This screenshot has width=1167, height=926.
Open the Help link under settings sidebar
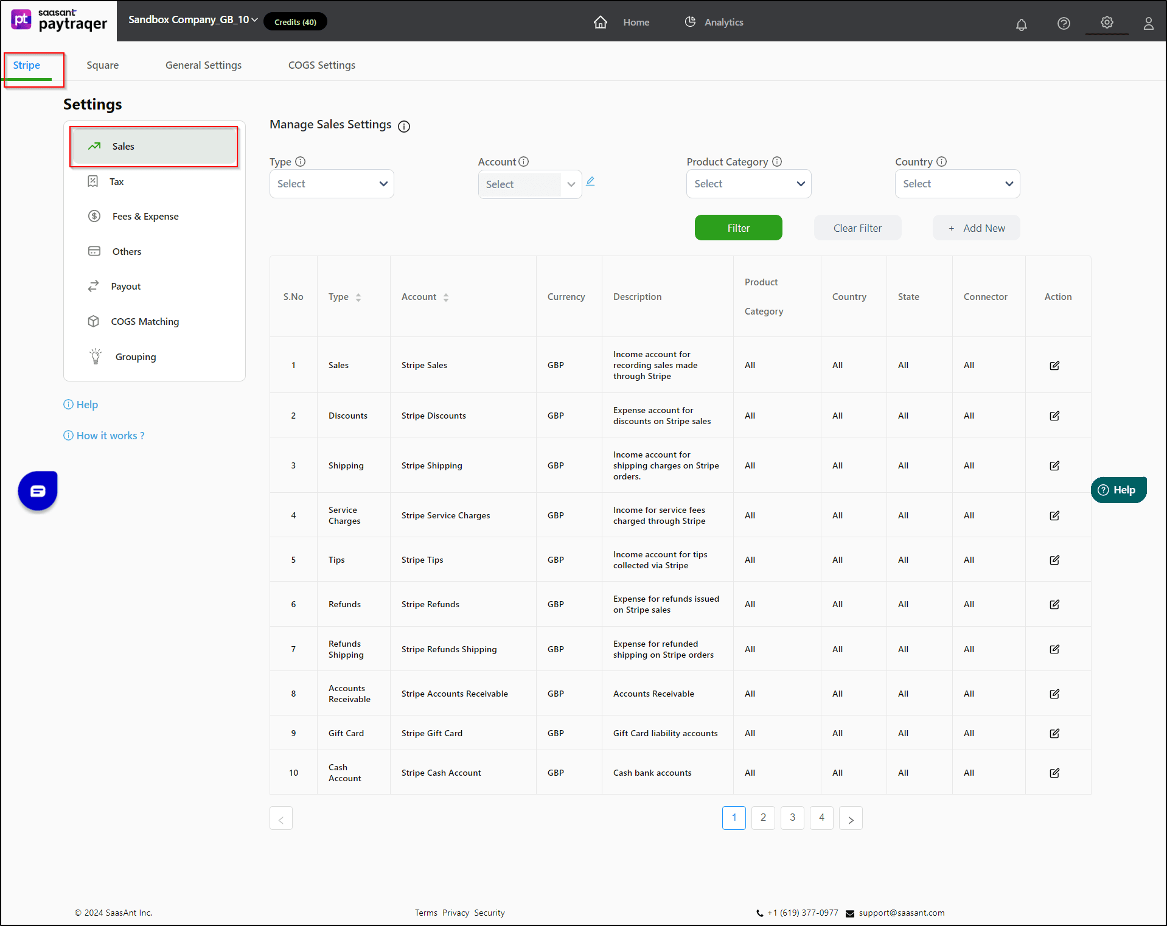click(x=81, y=405)
